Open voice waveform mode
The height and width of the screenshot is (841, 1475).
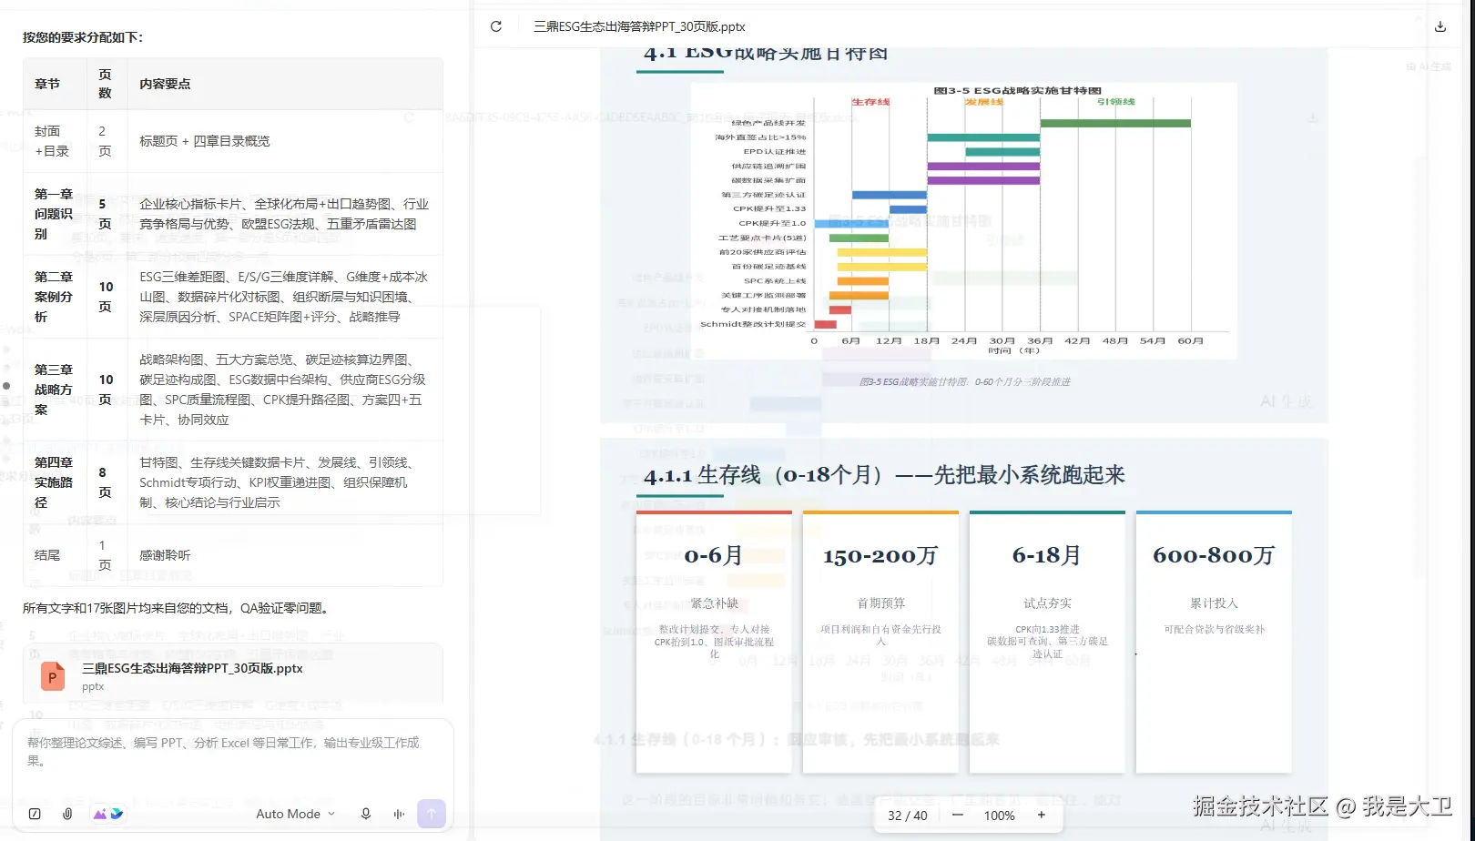[x=399, y=814]
